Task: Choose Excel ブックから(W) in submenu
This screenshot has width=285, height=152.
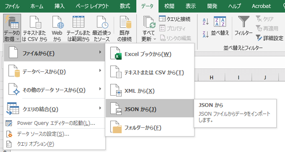Action: [150, 53]
